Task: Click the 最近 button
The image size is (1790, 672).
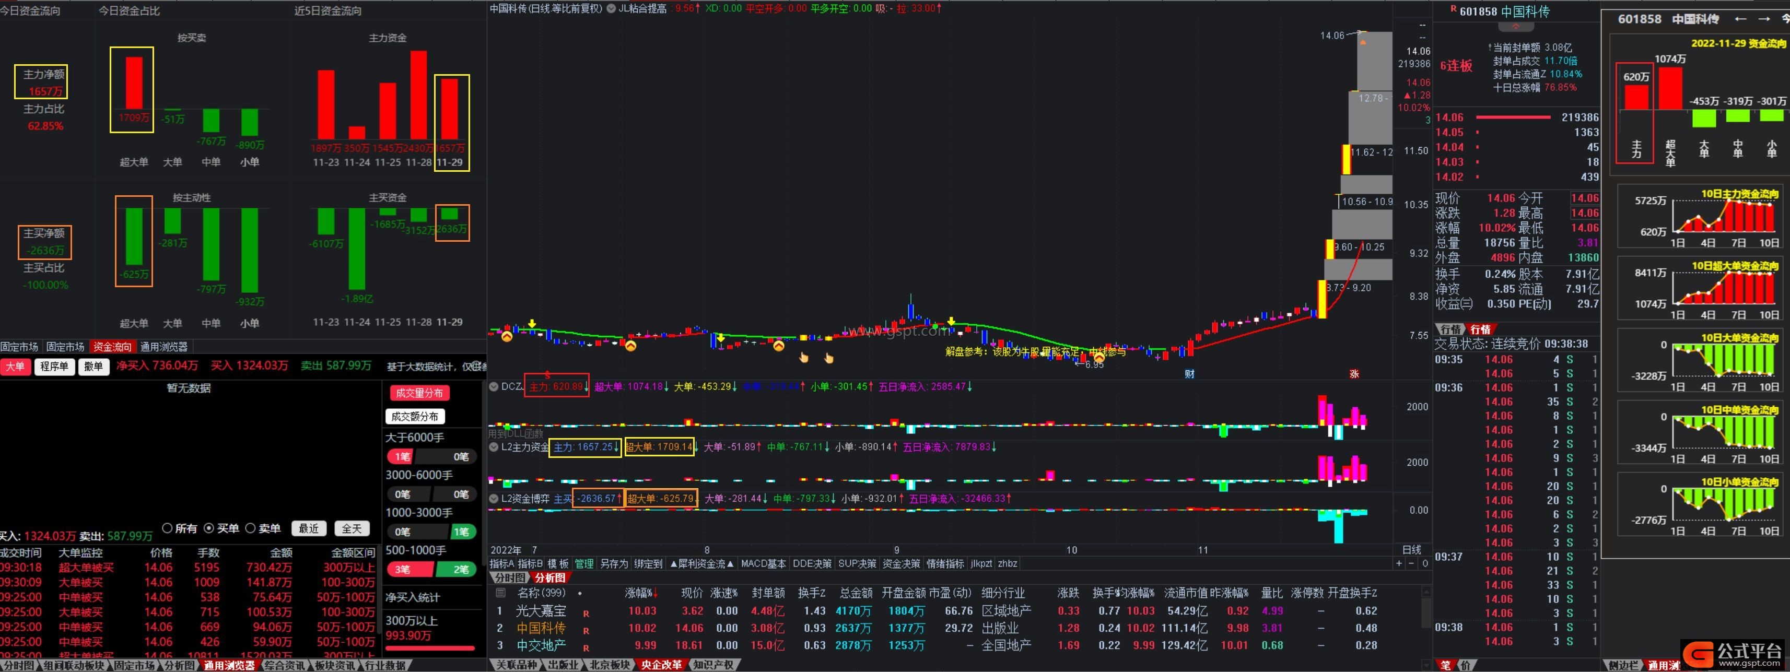Action: point(309,529)
